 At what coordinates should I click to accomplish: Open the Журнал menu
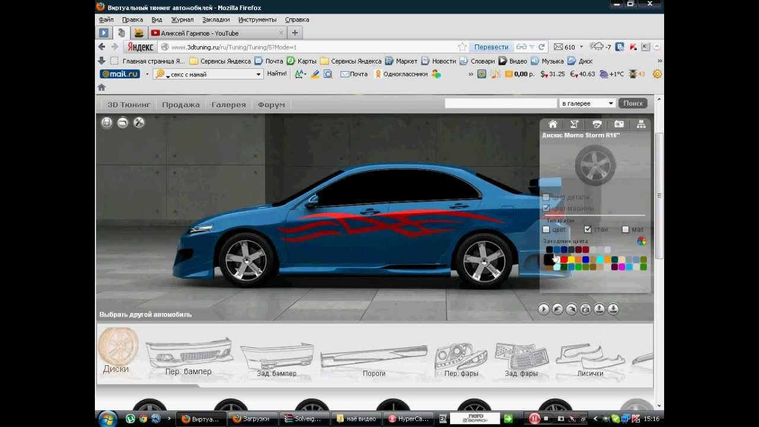pos(182,20)
